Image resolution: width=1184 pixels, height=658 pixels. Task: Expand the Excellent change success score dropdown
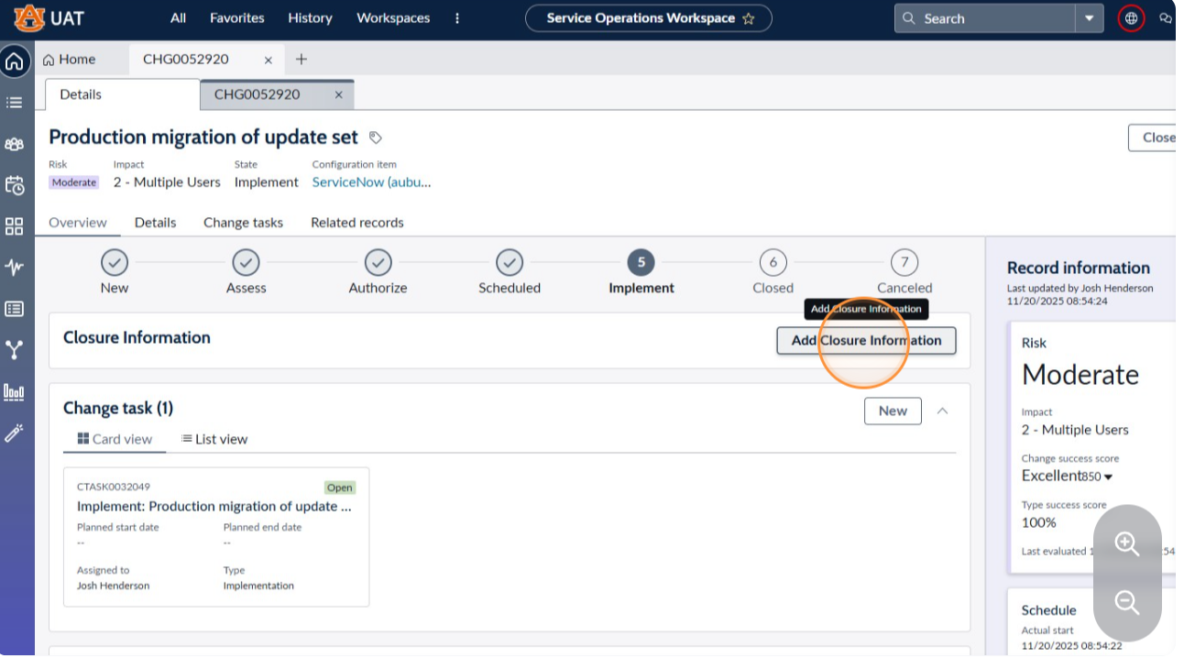(1108, 477)
